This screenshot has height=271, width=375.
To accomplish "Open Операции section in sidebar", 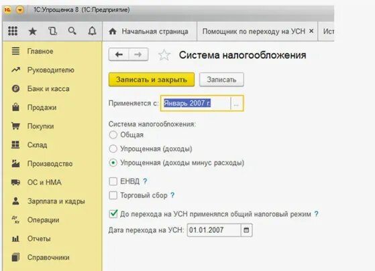I will [52, 220].
